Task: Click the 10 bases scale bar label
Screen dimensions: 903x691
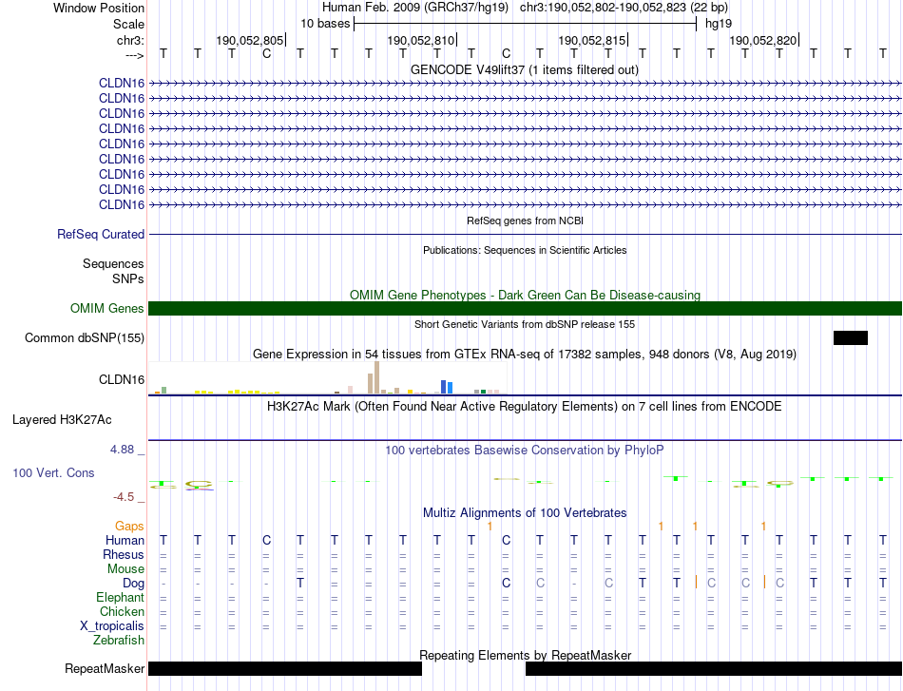Action: (x=325, y=24)
